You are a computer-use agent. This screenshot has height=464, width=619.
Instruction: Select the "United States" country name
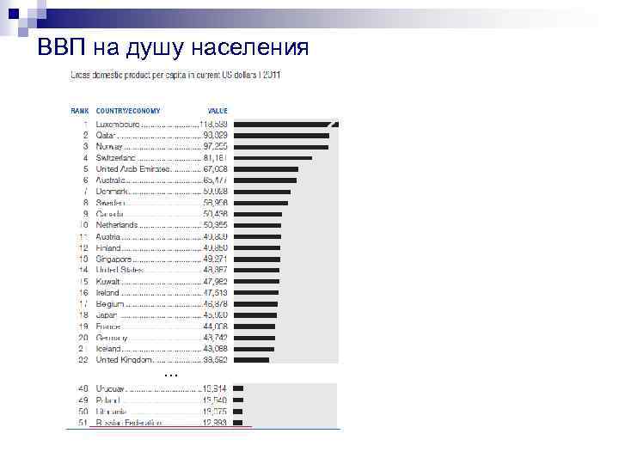coord(120,270)
